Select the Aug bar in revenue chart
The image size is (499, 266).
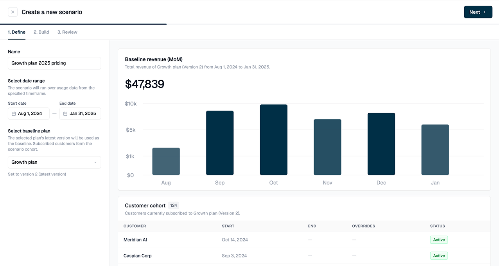pyautogui.click(x=166, y=161)
